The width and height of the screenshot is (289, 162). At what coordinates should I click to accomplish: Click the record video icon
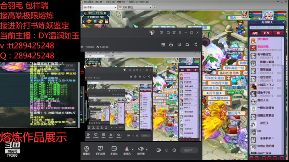159,150
